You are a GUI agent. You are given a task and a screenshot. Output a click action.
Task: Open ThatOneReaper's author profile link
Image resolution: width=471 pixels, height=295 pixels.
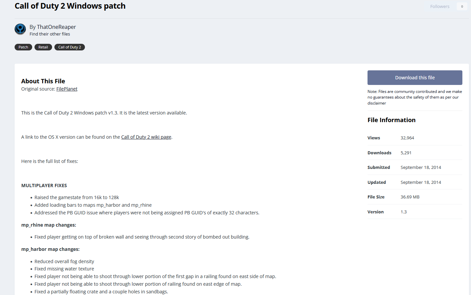pos(56,27)
